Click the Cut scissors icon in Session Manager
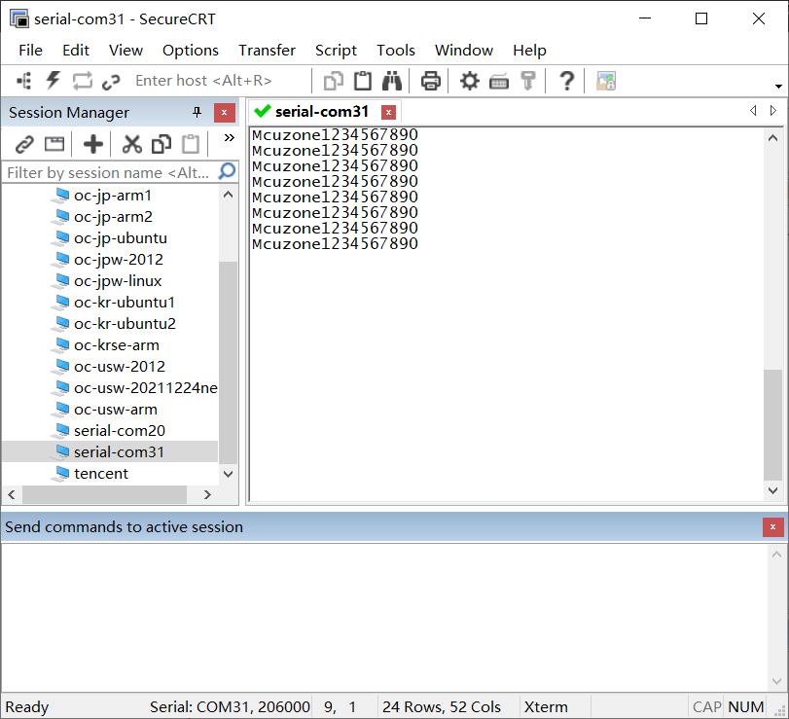The width and height of the screenshot is (789, 719). 132,144
